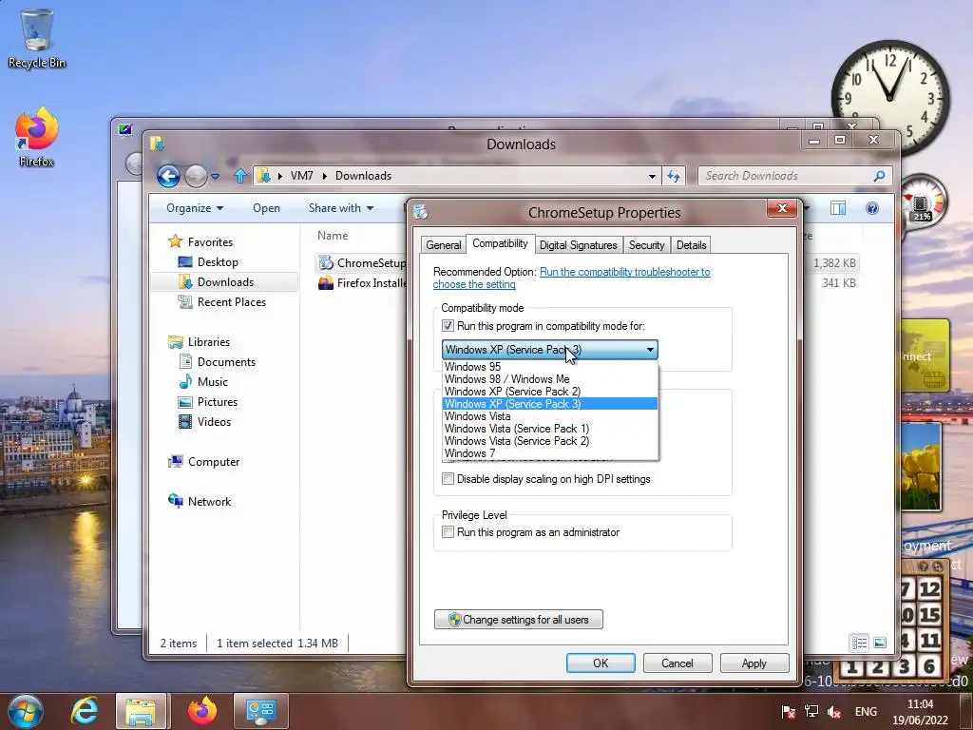Toggle the preview pane icon
This screenshot has height=730, width=973.
click(838, 208)
